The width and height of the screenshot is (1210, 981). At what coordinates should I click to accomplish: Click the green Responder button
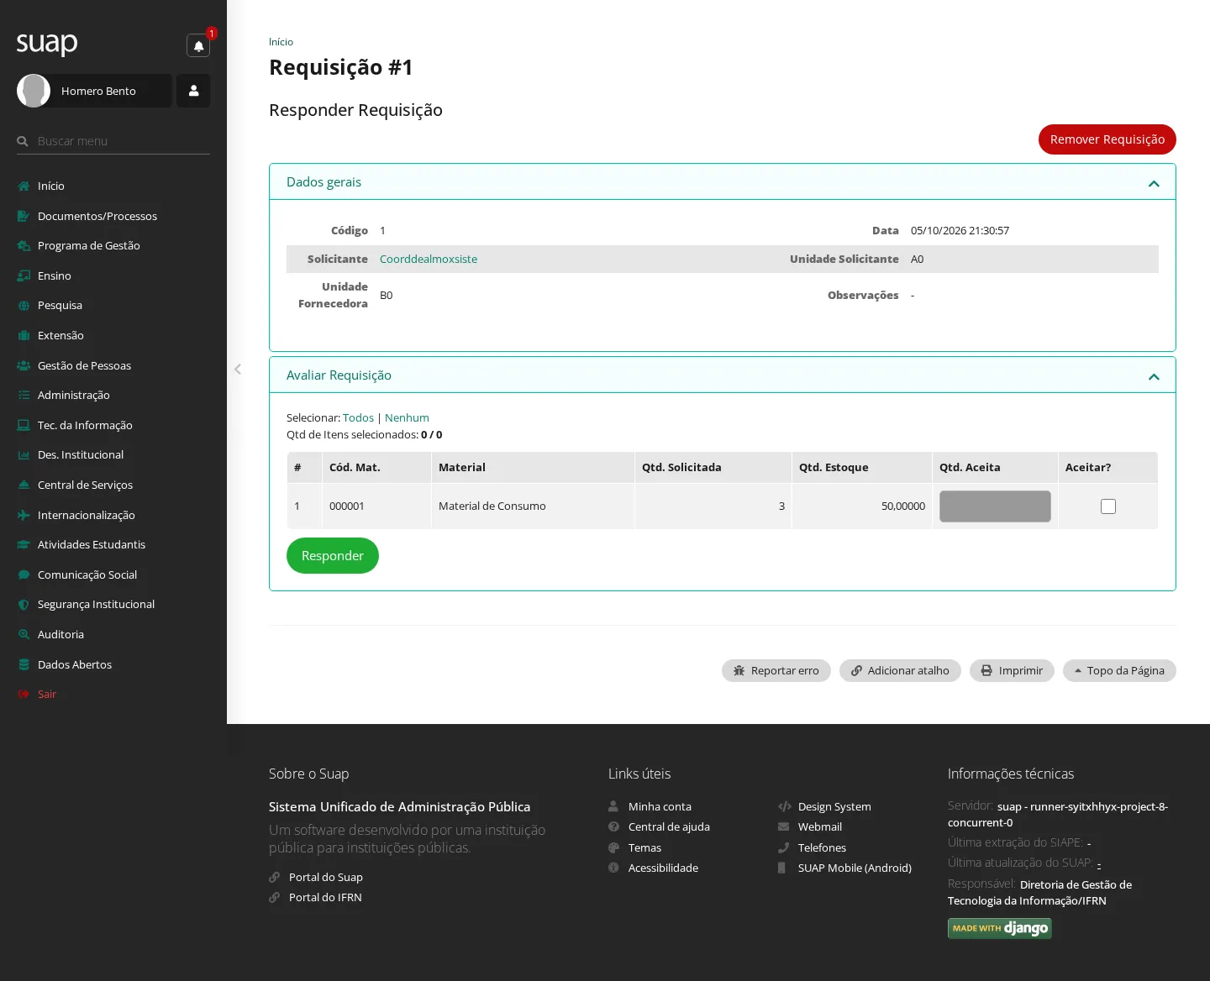click(333, 556)
